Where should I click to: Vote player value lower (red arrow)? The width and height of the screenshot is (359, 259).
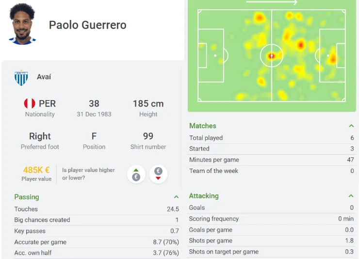tap(158, 174)
